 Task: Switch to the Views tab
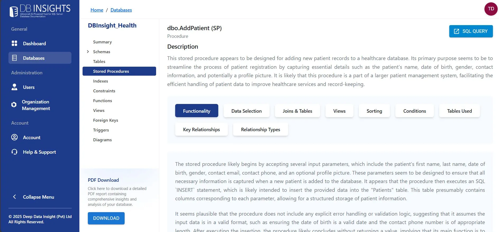(339, 111)
